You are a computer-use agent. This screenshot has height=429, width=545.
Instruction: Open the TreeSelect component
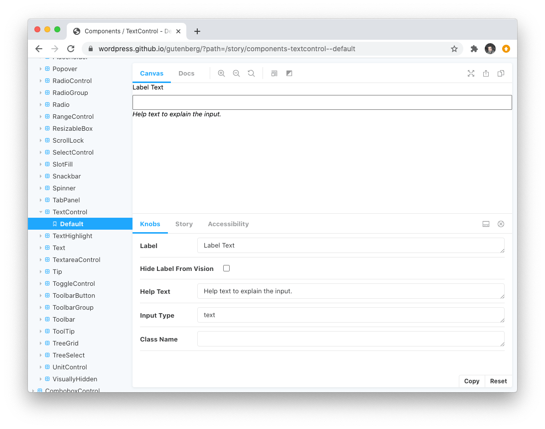(x=68, y=355)
